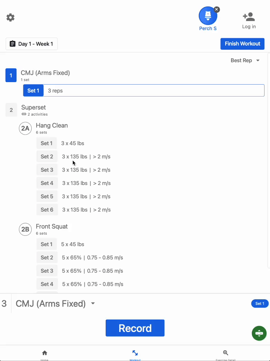
Task: Go to the Home tab
Action: click(44, 355)
